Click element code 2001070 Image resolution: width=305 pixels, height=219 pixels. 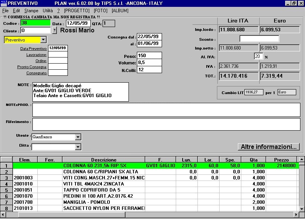coord(25,196)
